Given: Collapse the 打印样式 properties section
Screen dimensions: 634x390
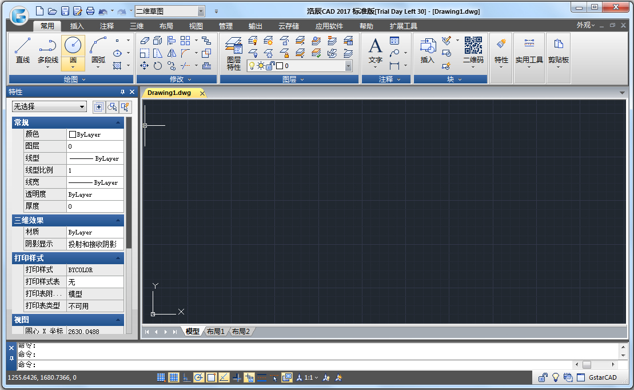Looking at the screenshot, I should pos(118,258).
